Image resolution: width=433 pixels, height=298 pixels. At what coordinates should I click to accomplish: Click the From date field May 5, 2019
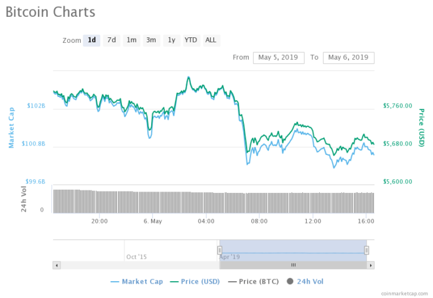(279, 58)
